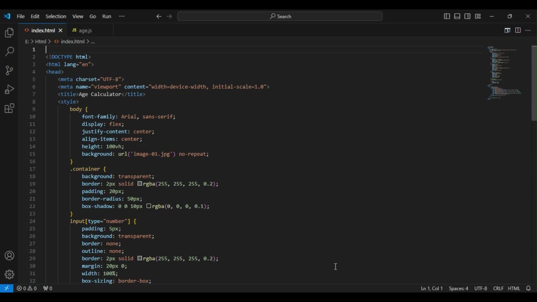Click the color swatch on line 19
This screenshot has width=537, height=302.
pyautogui.click(x=140, y=184)
